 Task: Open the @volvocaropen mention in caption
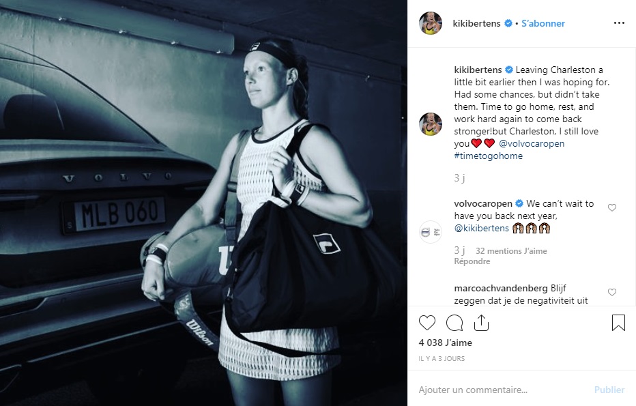[x=532, y=143]
